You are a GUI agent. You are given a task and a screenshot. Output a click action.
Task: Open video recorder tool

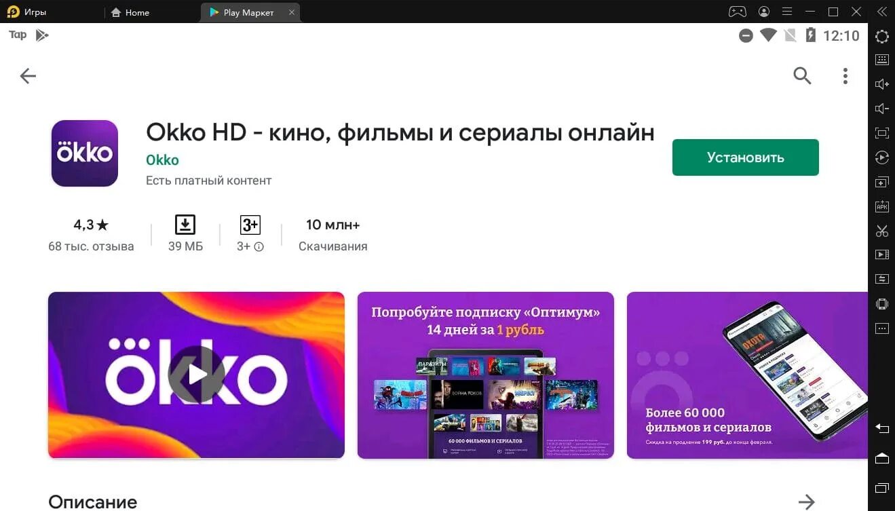881,254
